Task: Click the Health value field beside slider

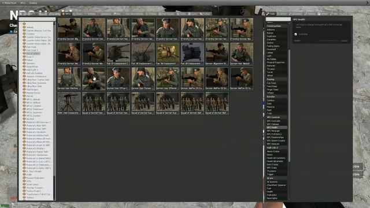Action: pyautogui.click(x=345, y=41)
